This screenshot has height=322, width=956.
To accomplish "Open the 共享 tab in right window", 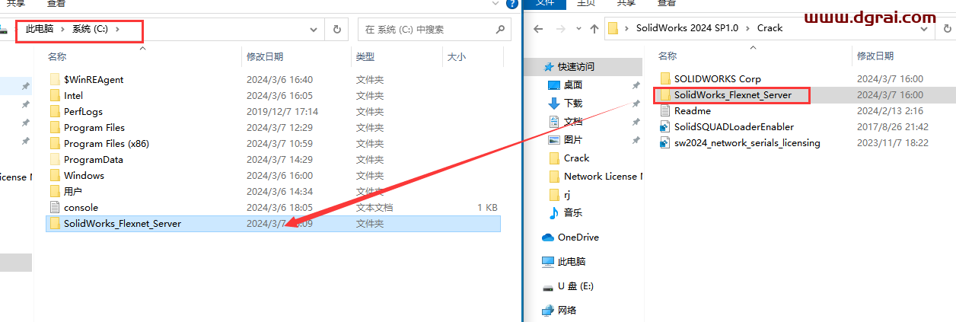I will pyautogui.click(x=626, y=3).
